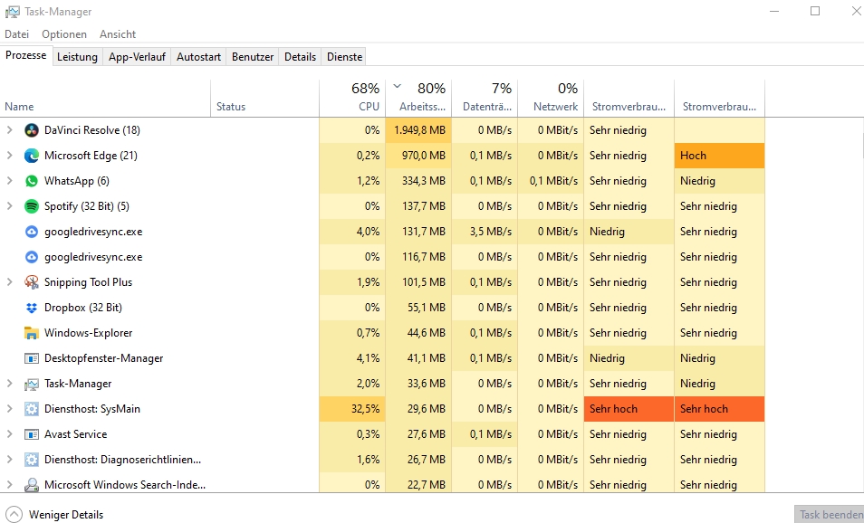Switch to the App-Verlauf tab
Viewport: 864px width, 523px height.
click(x=137, y=57)
